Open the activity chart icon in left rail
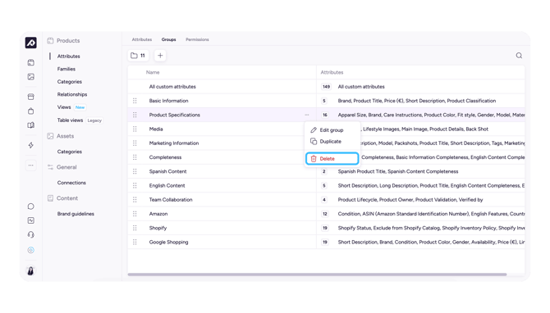Viewport: 550px width, 313px height. pyautogui.click(x=31, y=220)
